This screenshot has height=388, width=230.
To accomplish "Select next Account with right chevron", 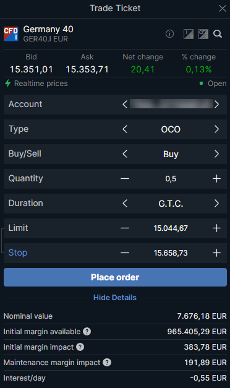I will click(x=216, y=104).
